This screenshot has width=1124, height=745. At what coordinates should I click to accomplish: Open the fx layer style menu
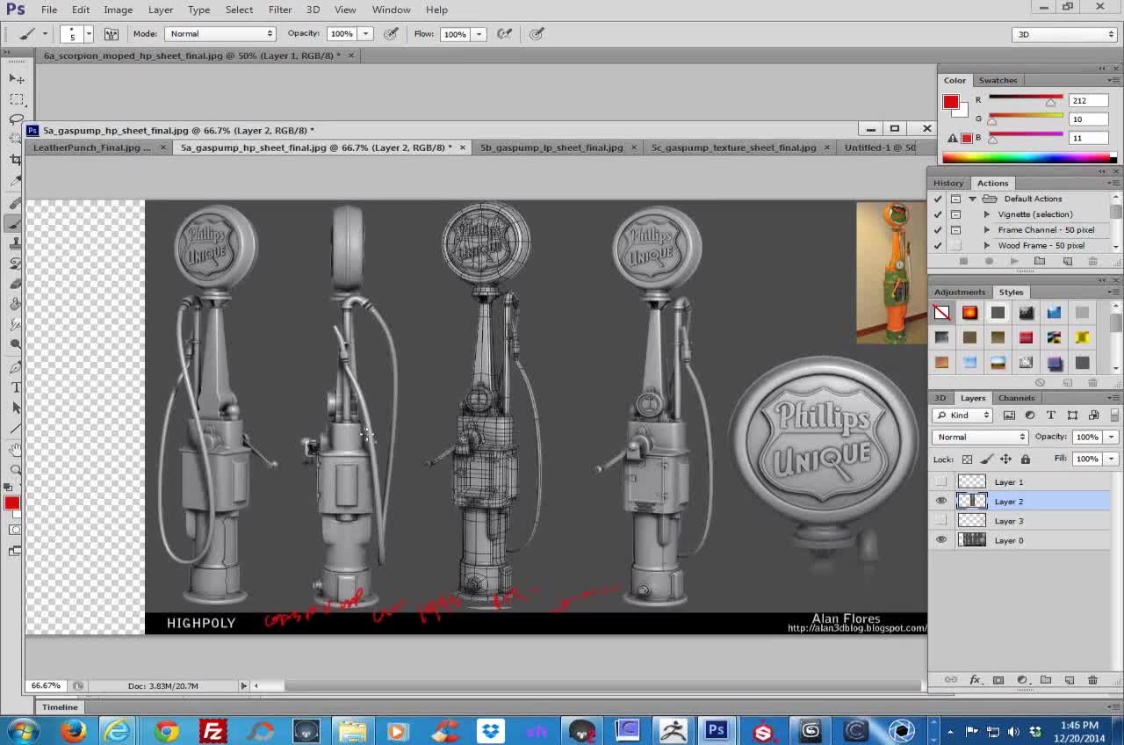tap(975, 680)
